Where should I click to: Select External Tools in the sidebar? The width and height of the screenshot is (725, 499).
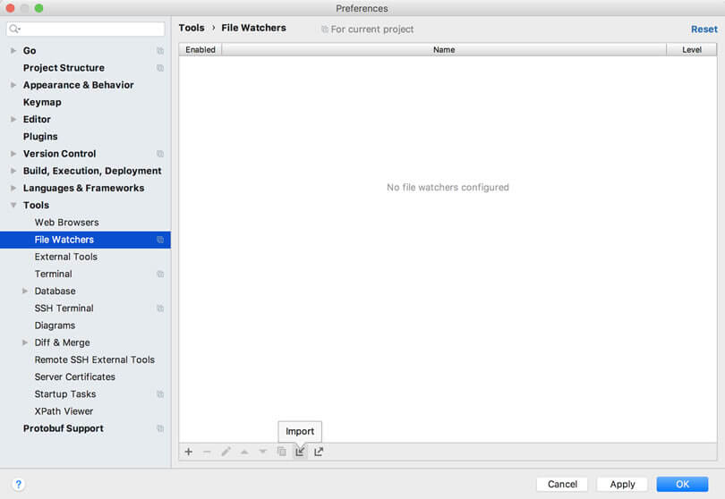[x=65, y=257]
